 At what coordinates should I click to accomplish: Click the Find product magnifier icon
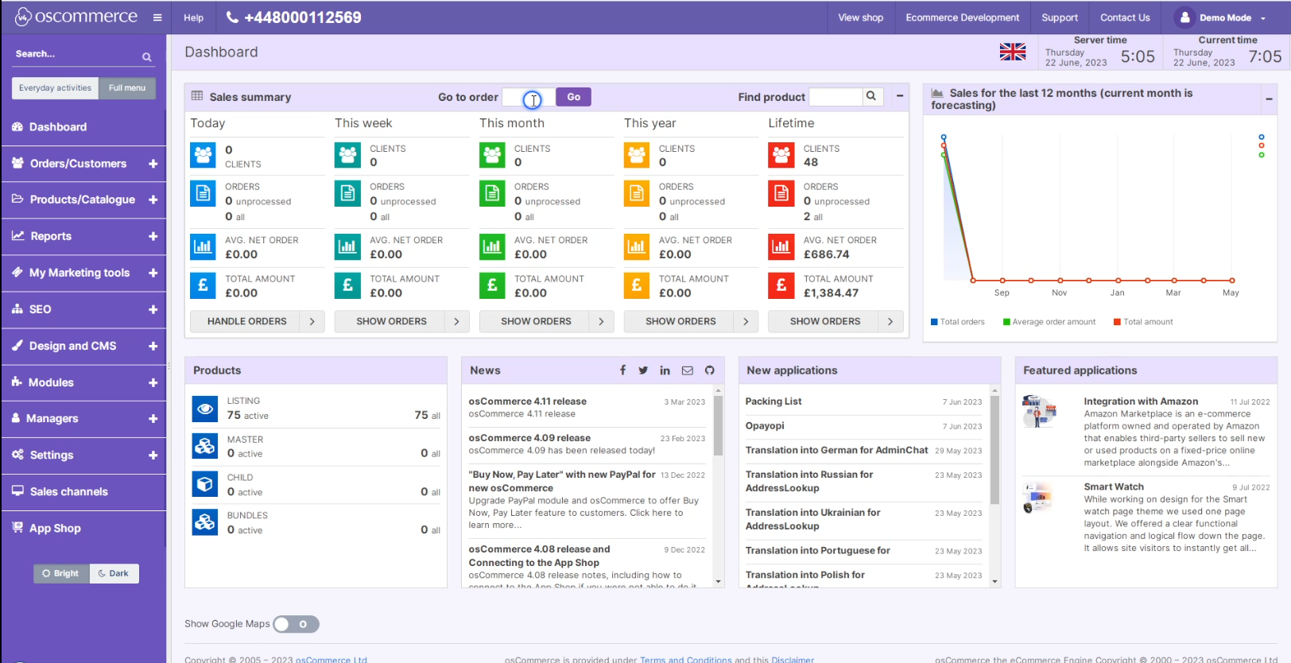coord(871,96)
